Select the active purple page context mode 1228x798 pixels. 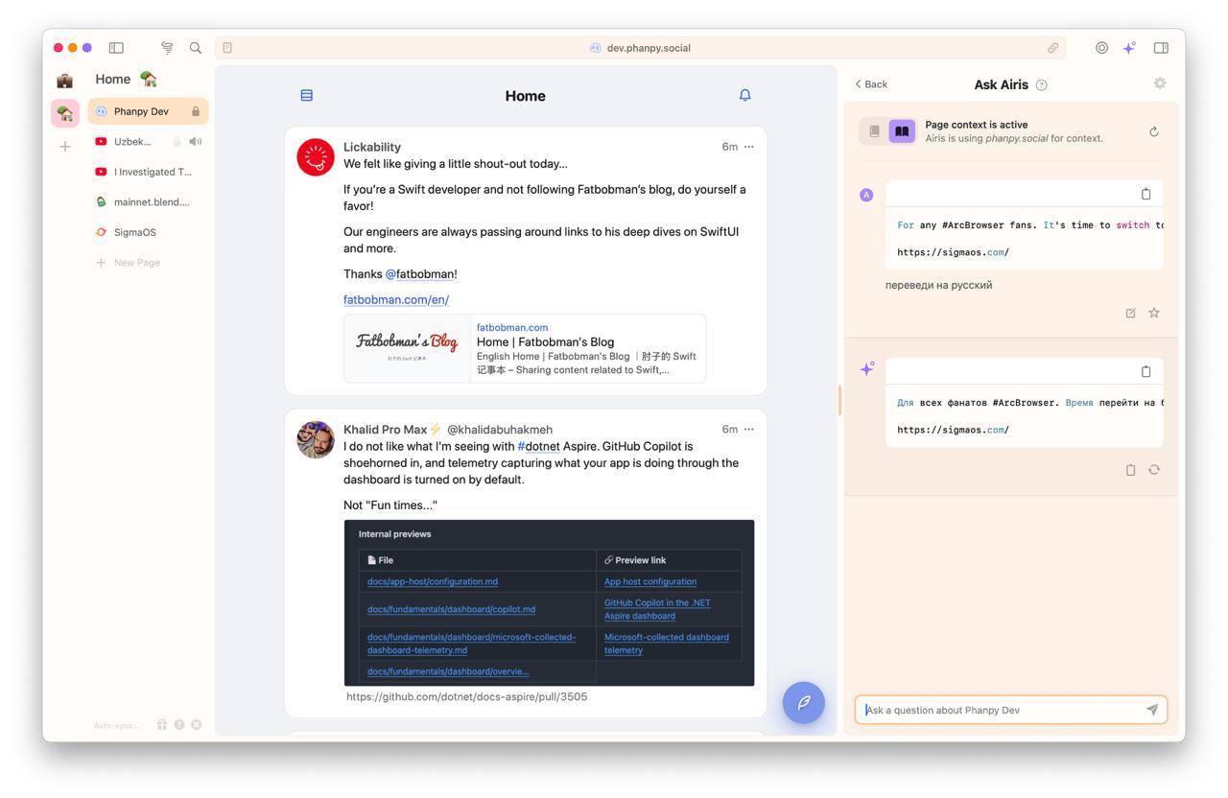coord(902,131)
